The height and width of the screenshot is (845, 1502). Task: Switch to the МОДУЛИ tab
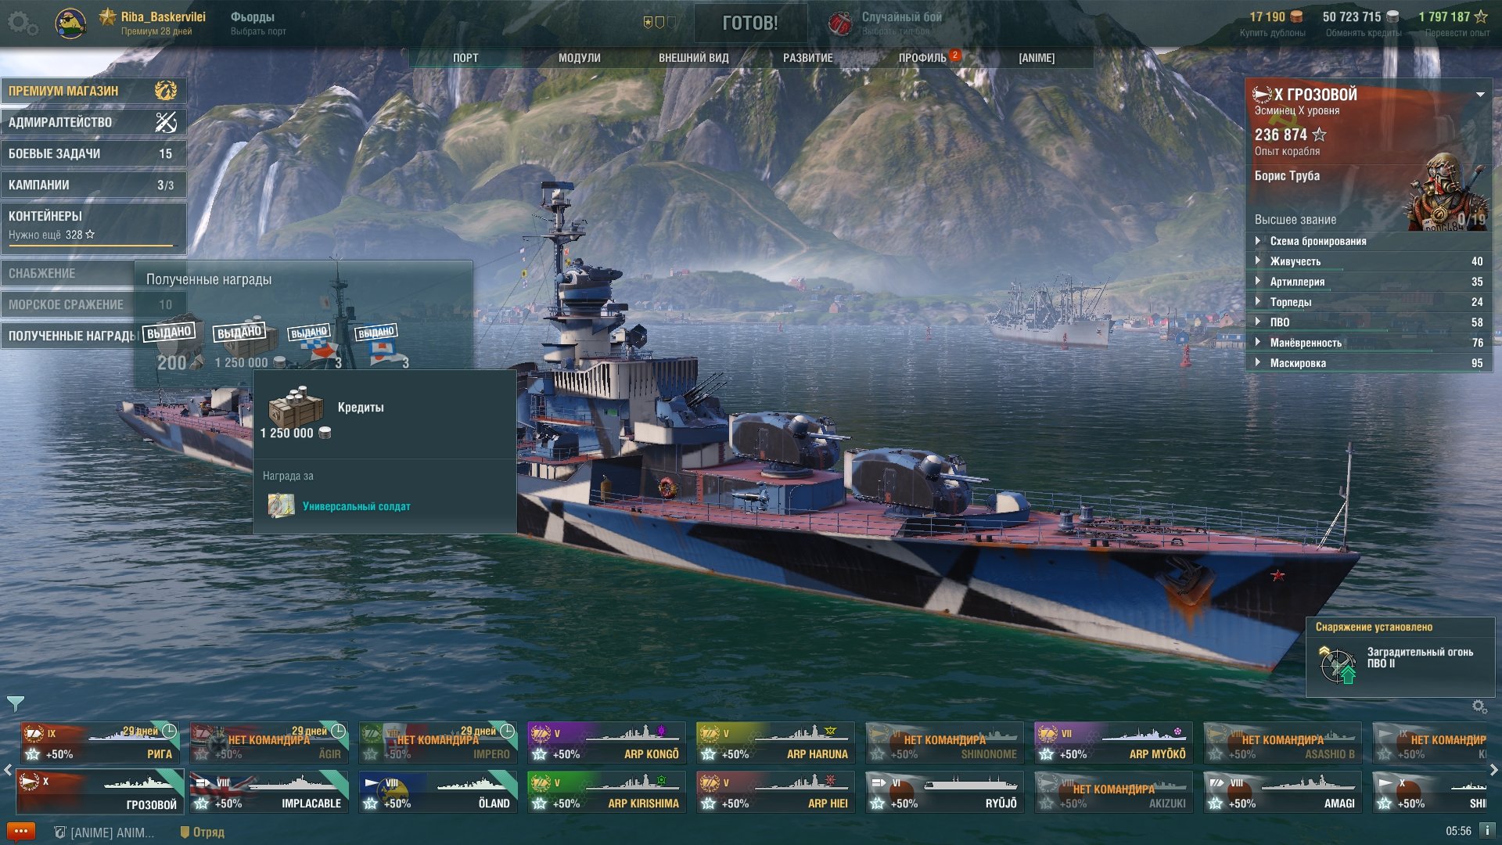pos(580,58)
